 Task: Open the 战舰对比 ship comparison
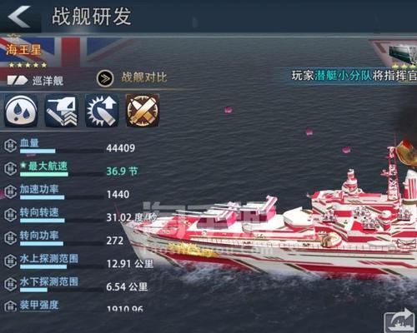[144, 77]
